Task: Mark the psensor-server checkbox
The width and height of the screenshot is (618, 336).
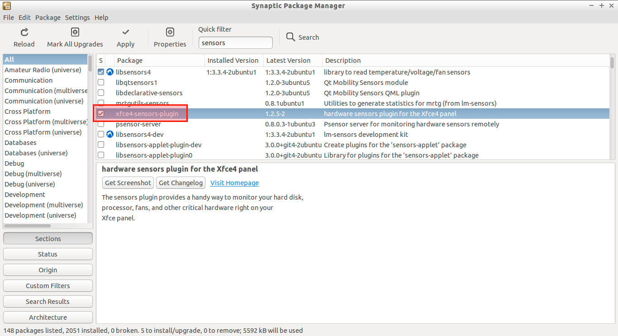Action: 101,124
